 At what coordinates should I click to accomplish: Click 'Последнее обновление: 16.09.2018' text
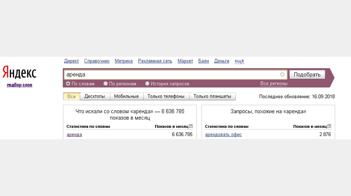coord(297,96)
